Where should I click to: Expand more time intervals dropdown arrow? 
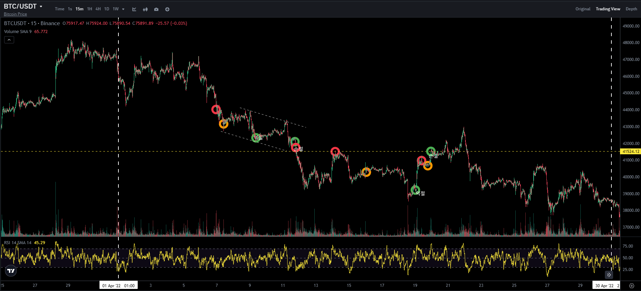click(x=123, y=9)
